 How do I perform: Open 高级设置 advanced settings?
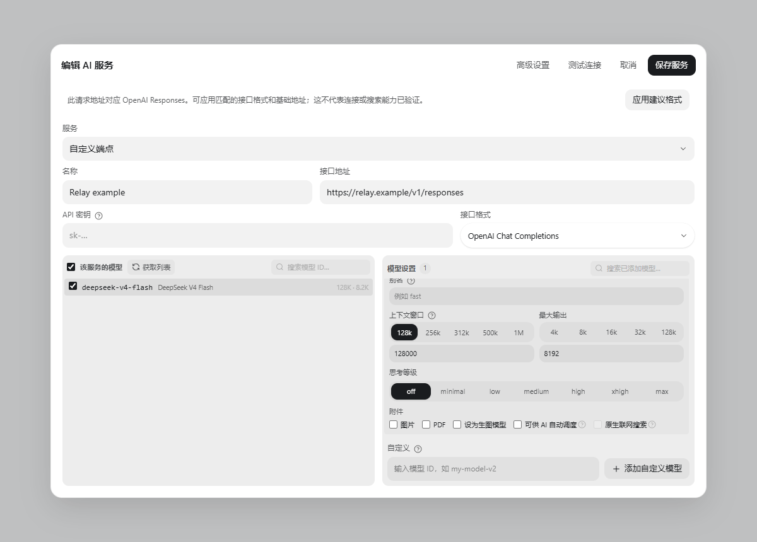pos(533,65)
